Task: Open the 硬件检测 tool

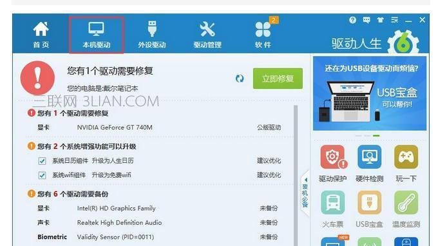Action: coord(369,164)
